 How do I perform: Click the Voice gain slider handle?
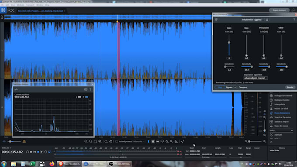click(x=229, y=43)
